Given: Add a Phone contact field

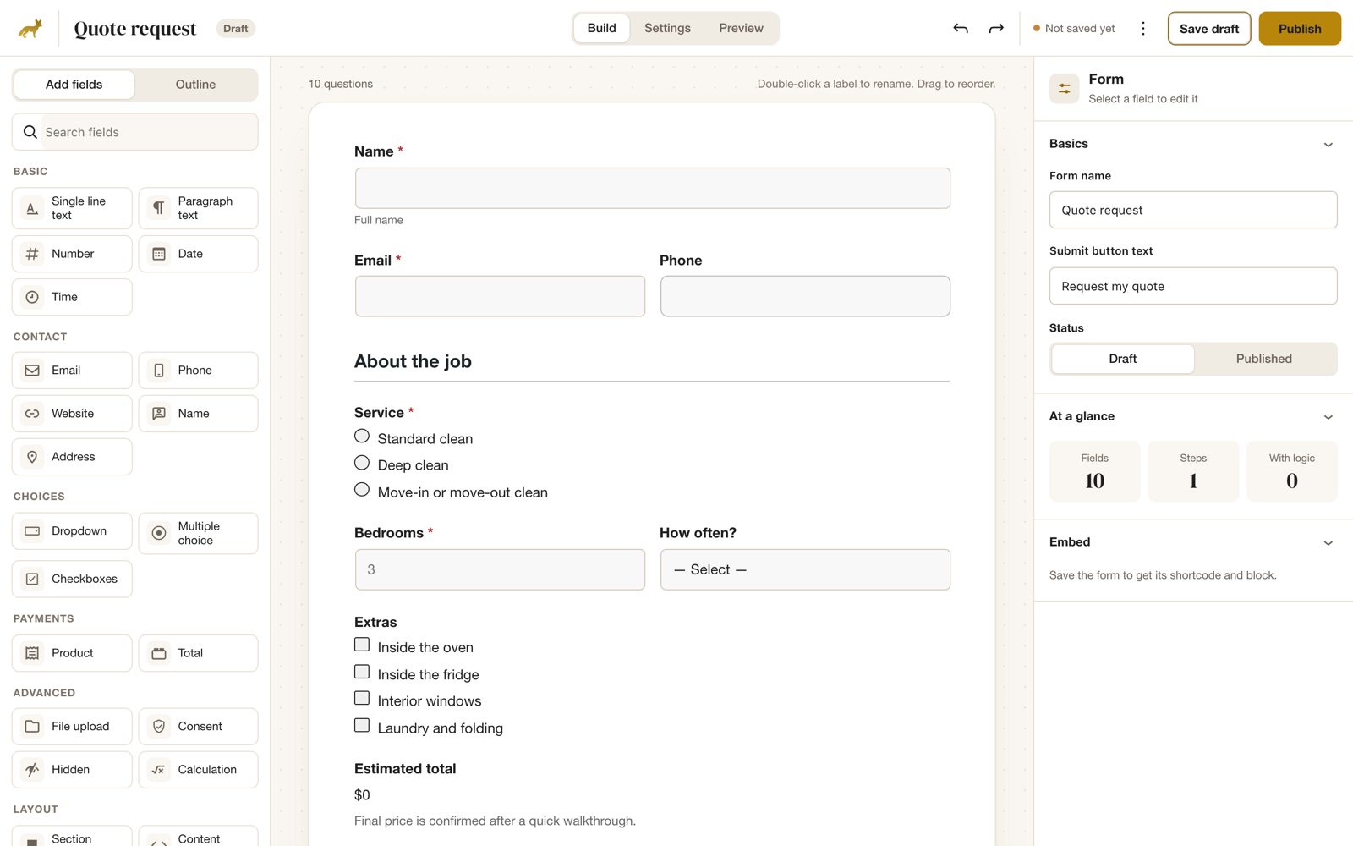Looking at the screenshot, I should [x=198, y=371].
